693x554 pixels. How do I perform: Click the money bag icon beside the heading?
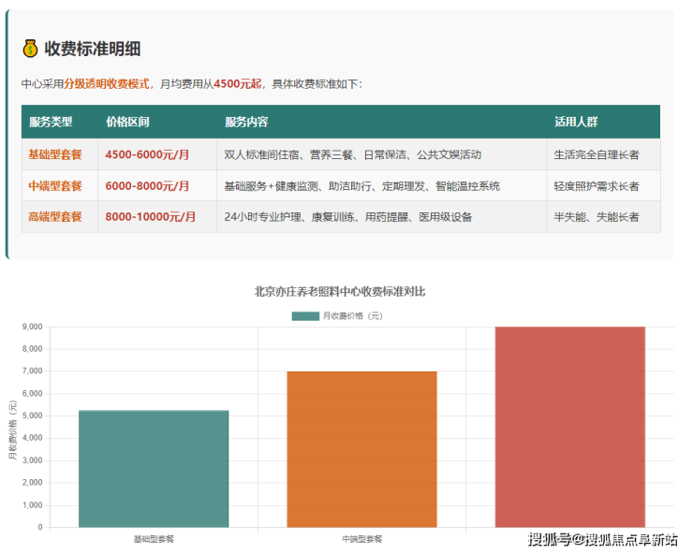30,49
